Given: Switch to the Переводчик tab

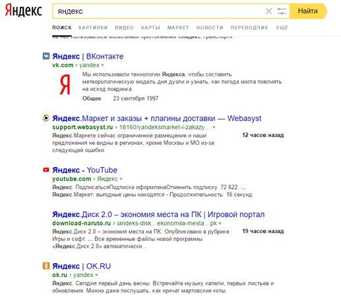Looking at the screenshot, I should [249, 28].
